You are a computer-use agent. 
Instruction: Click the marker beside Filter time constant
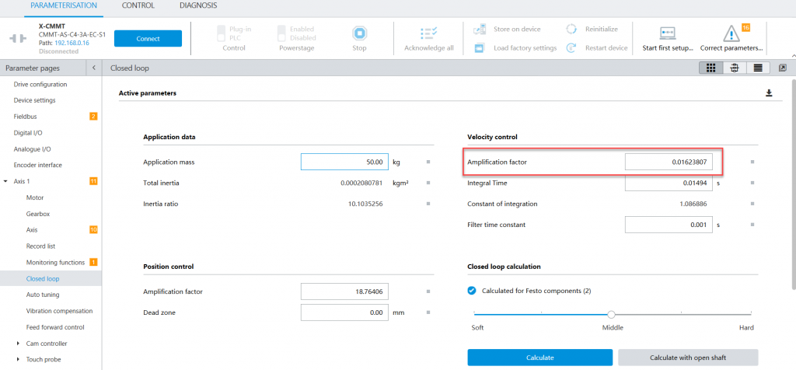pos(752,225)
